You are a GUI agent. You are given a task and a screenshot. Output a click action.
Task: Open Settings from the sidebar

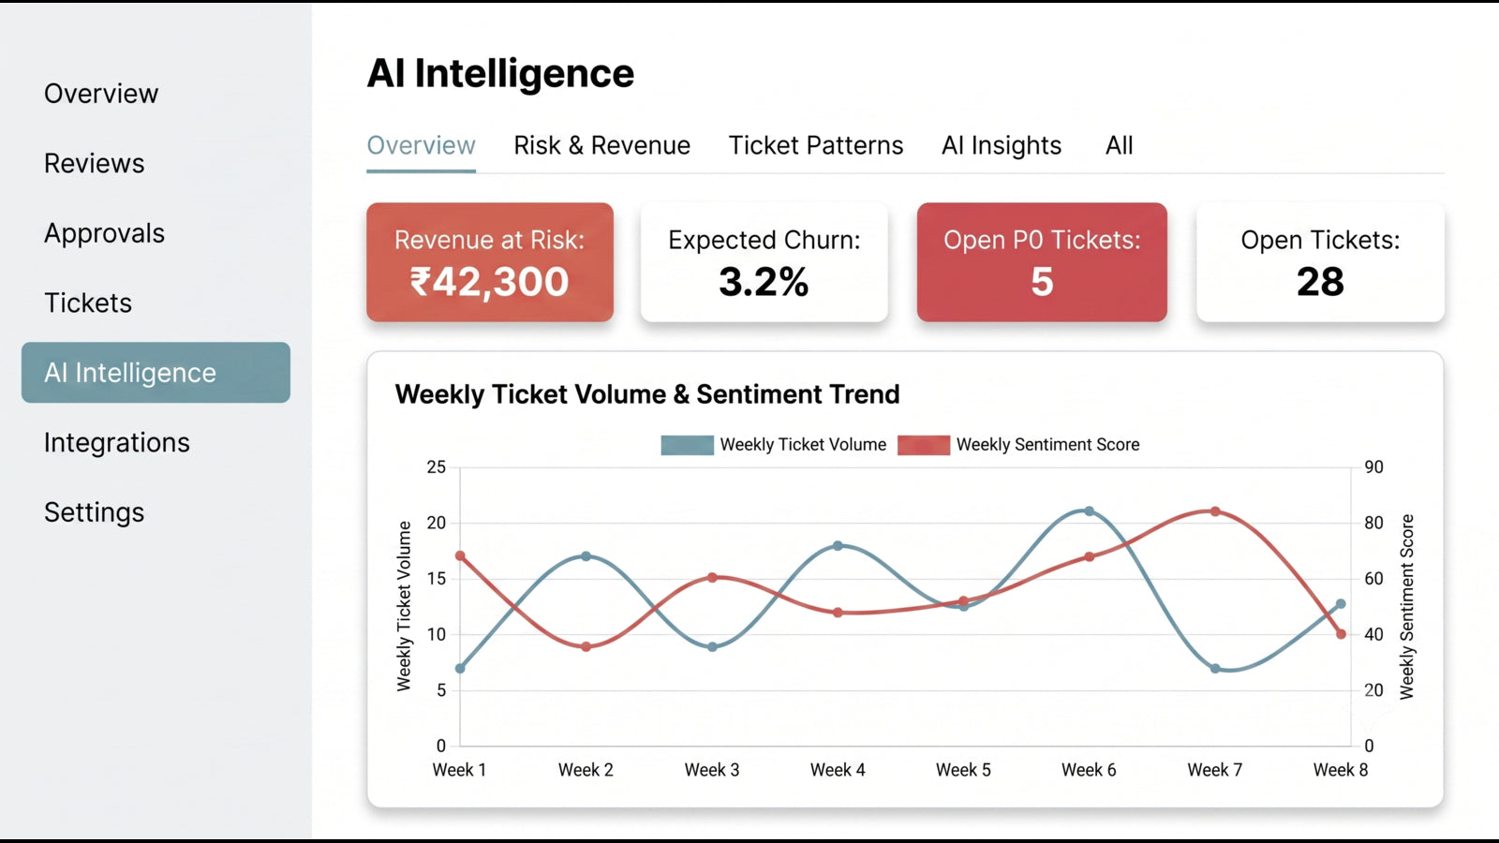click(95, 512)
